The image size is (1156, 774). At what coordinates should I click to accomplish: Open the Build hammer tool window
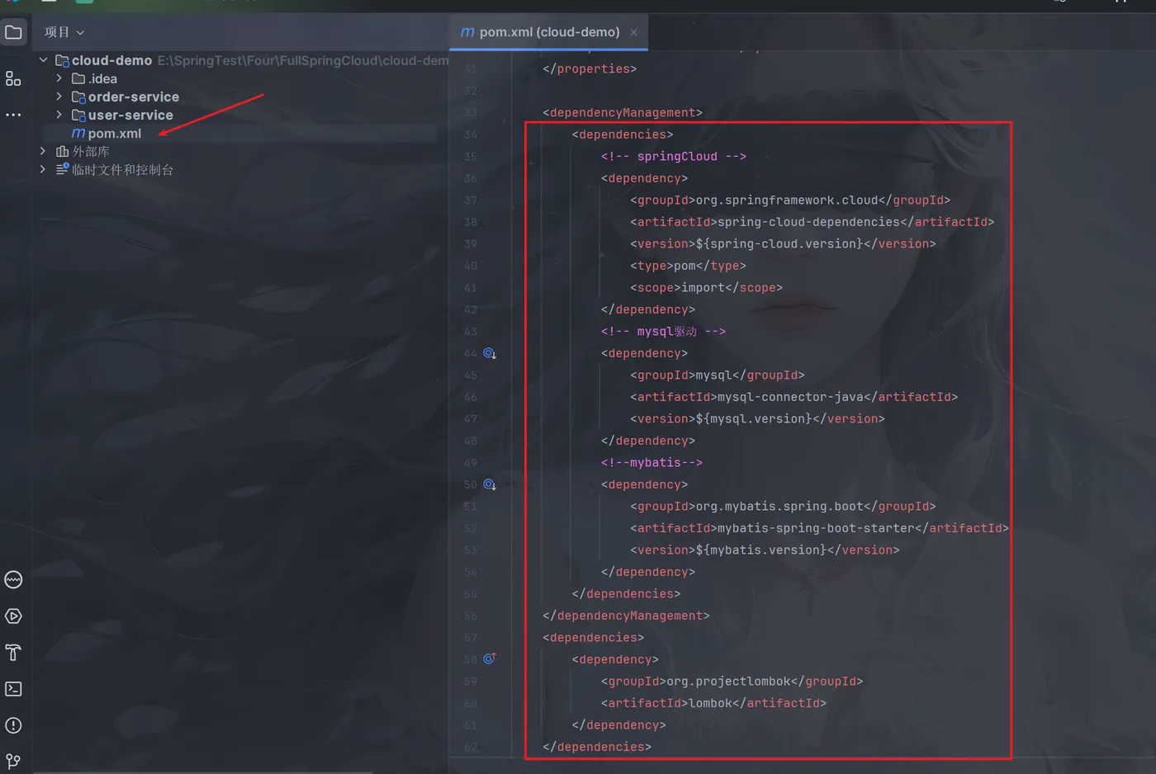[x=13, y=653]
